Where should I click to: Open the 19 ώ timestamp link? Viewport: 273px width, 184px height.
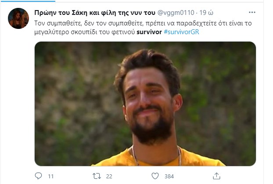[x=206, y=13]
